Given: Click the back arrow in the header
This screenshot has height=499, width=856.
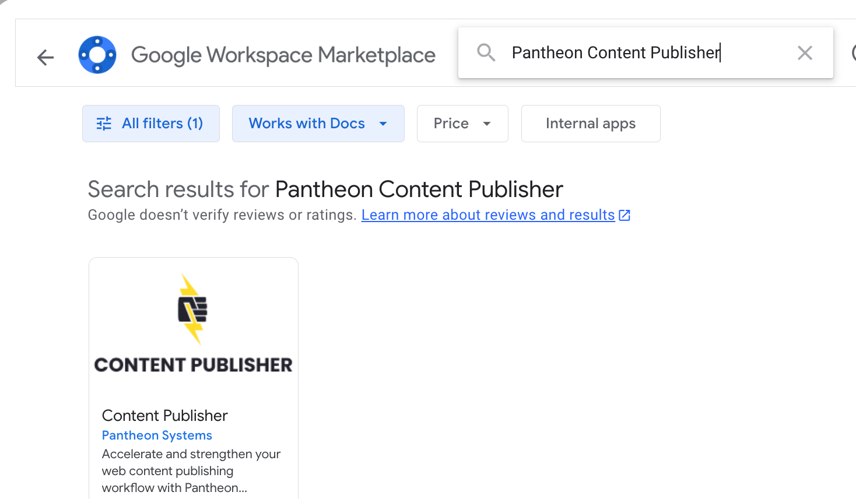Looking at the screenshot, I should coord(45,57).
